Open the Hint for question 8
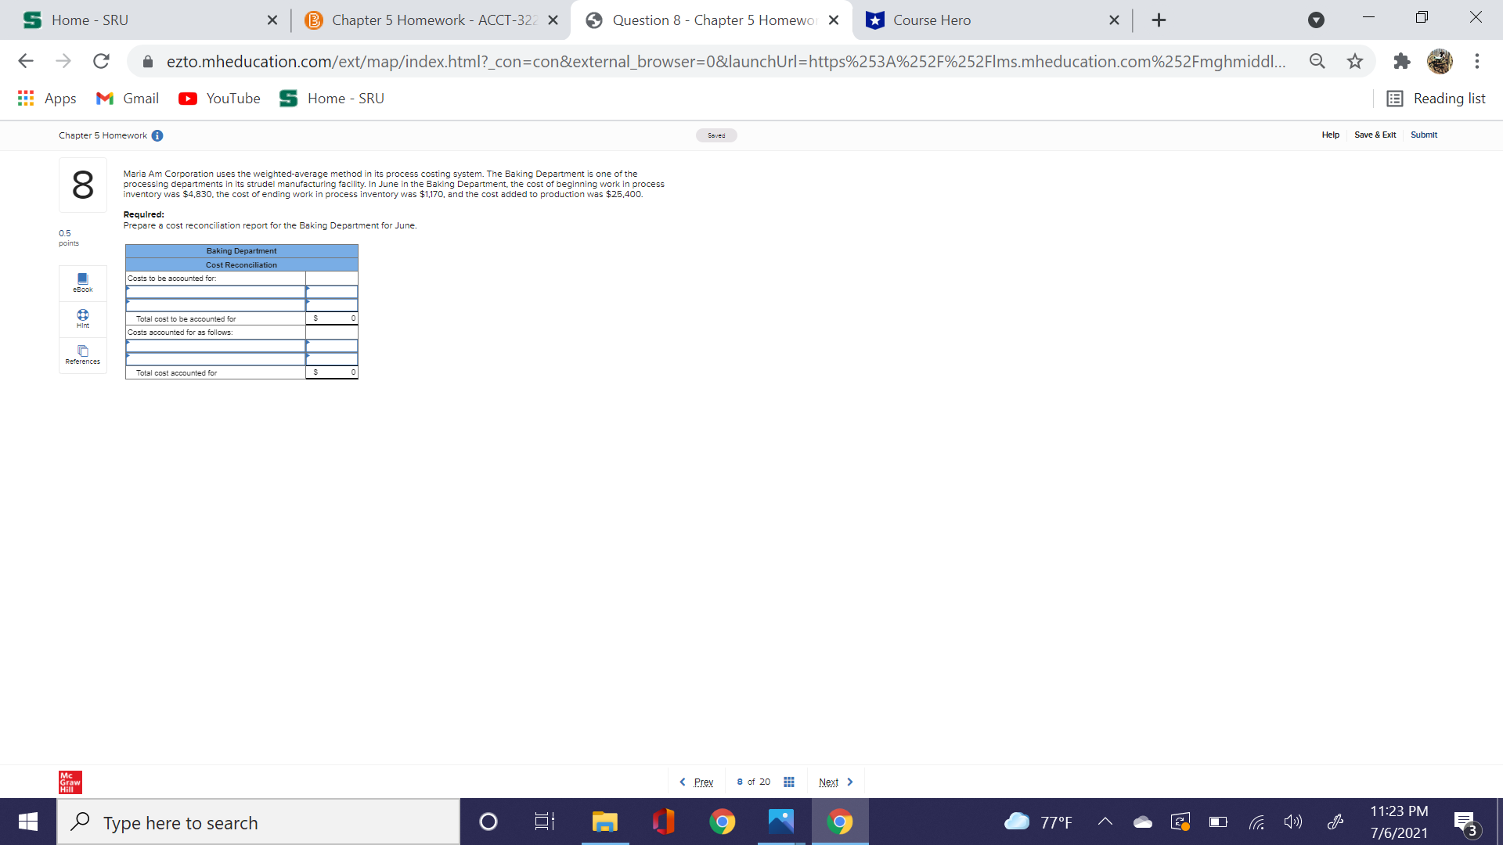This screenshot has width=1503, height=845. (82, 318)
